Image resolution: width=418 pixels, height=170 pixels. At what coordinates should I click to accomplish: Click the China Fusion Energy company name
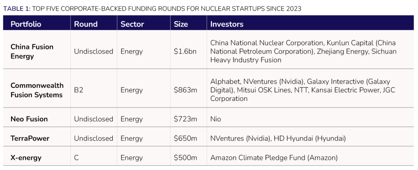[x=32, y=51]
